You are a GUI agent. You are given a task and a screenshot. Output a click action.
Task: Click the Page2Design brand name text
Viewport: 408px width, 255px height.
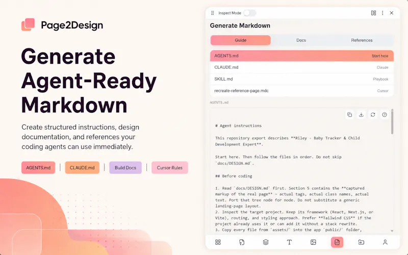point(72,25)
